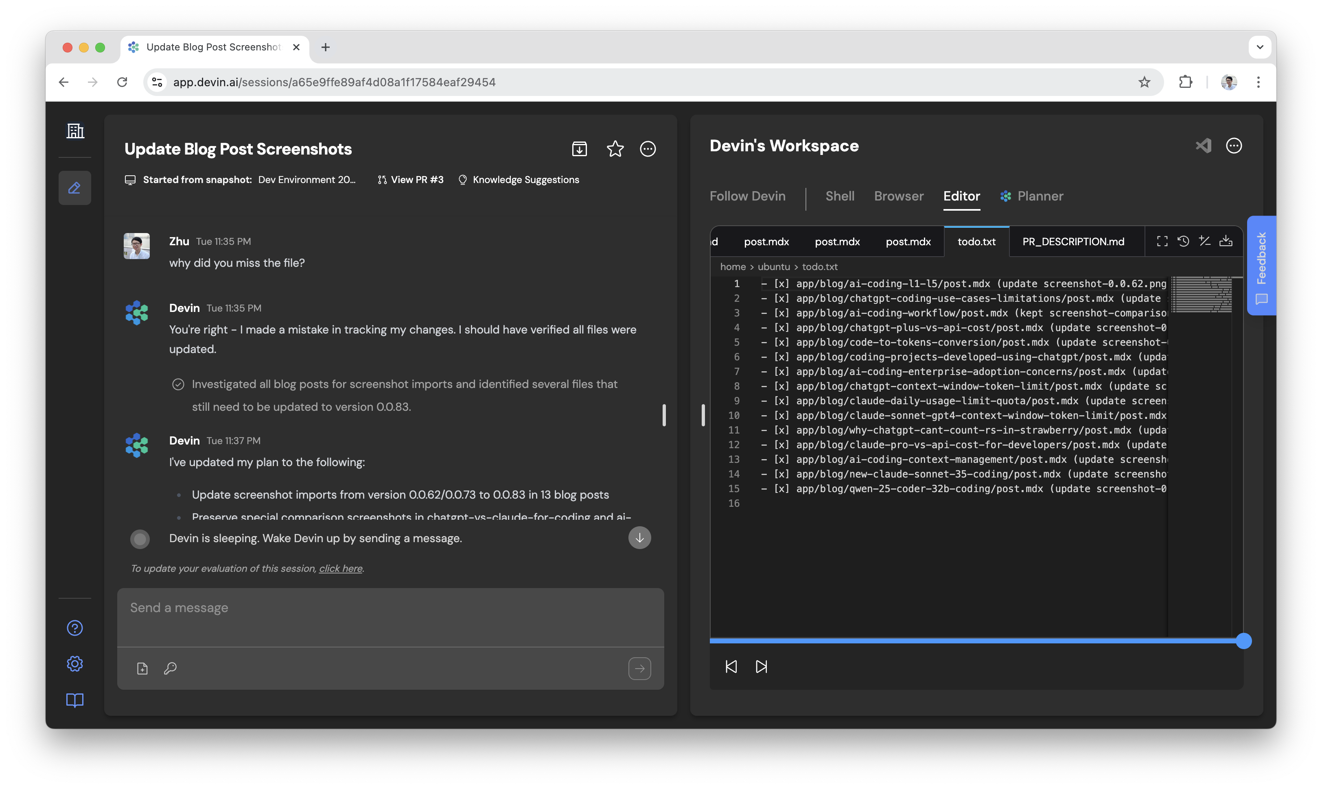Click the session star favorite icon
The image size is (1322, 789).
[x=615, y=149]
